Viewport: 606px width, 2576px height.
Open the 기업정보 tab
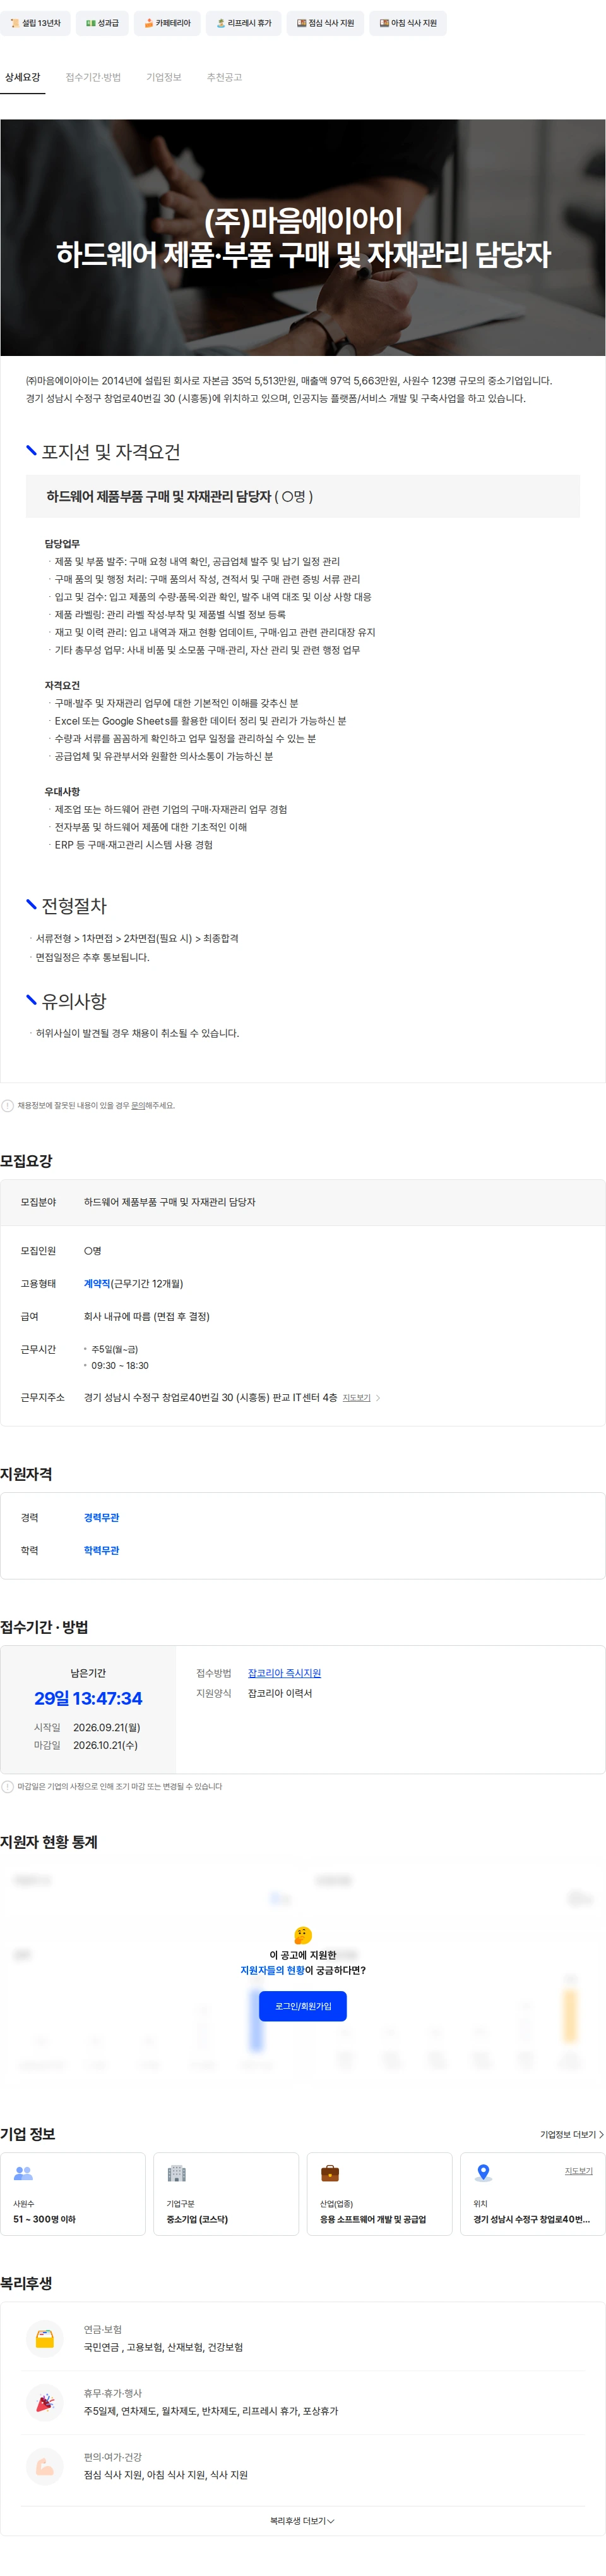(x=163, y=77)
